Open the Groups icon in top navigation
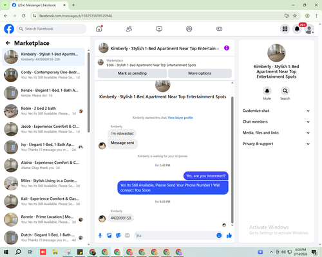The image size is (322, 257). 189,29
